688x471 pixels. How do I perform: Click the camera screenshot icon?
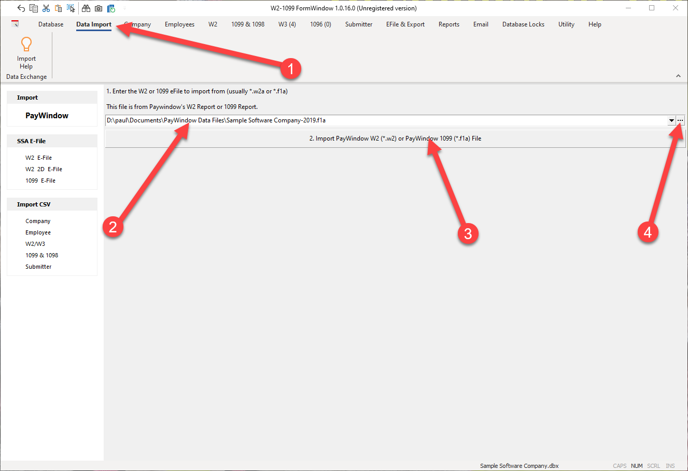(99, 8)
